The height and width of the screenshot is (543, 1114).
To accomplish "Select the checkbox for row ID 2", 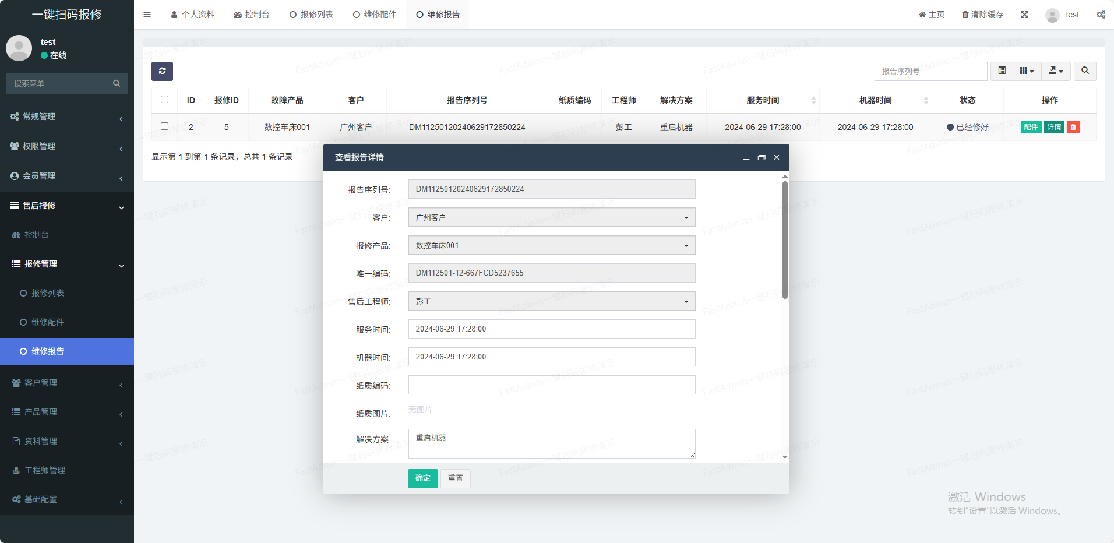I will pos(164,126).
